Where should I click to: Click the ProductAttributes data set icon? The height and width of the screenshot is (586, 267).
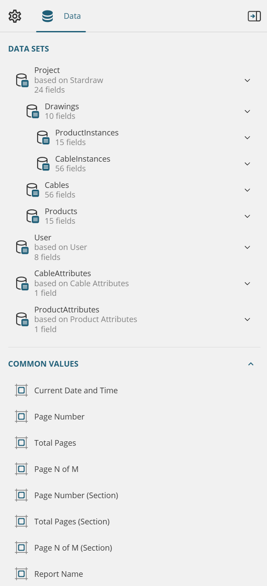coord(22,319)
